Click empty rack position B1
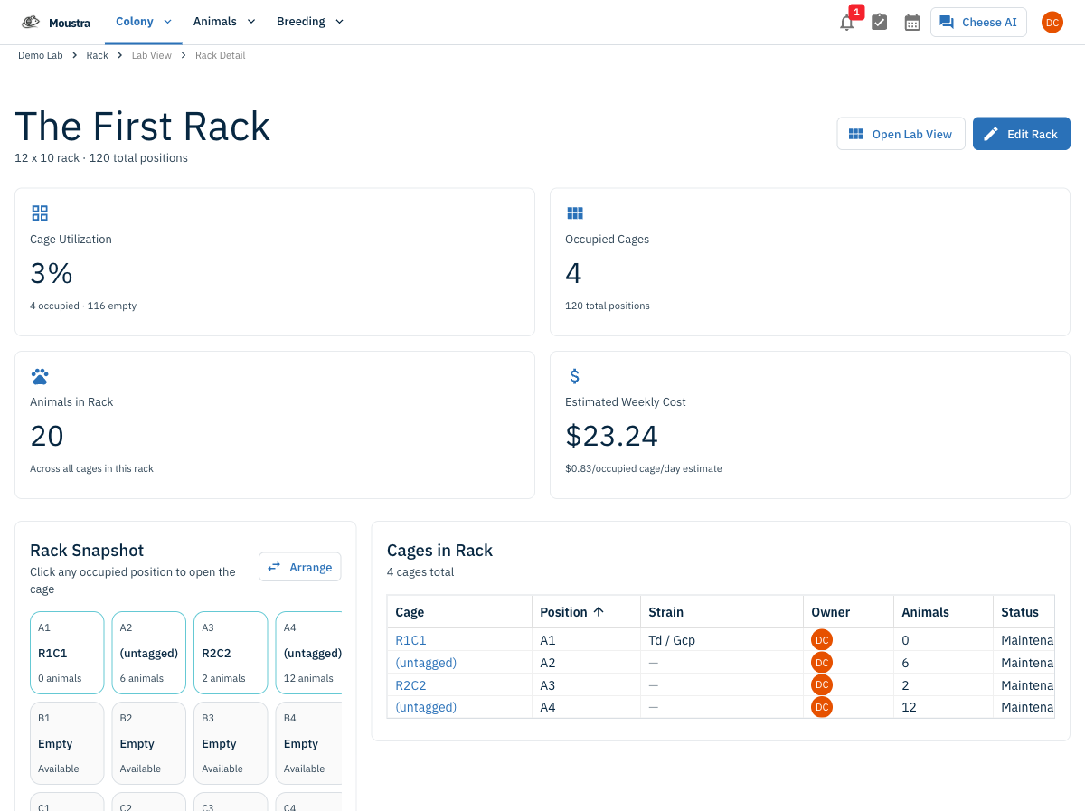 [x=67, y=743]
